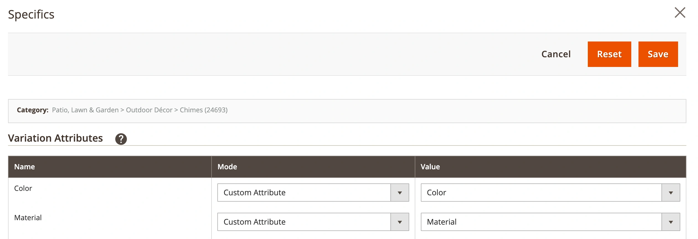Click the arrow on the Color value select
The height and width of the screenshot is (239, 698).
point(671,193)
